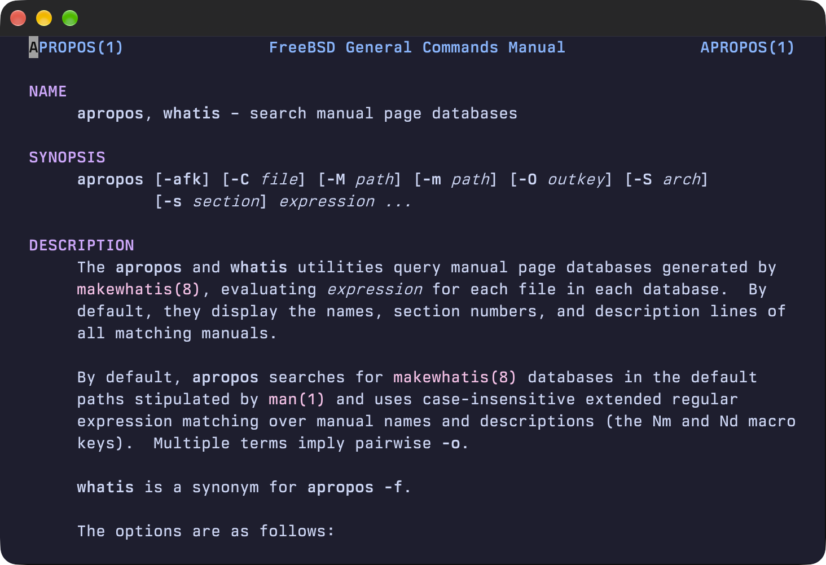Click the green zoom window button

[70, 18]
